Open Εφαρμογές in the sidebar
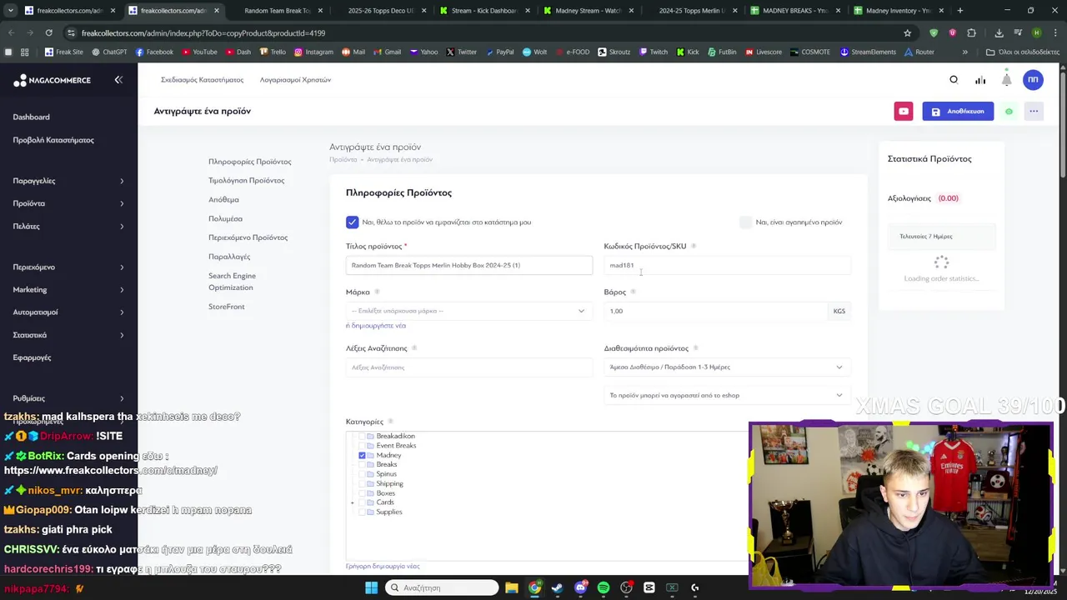 32,357
